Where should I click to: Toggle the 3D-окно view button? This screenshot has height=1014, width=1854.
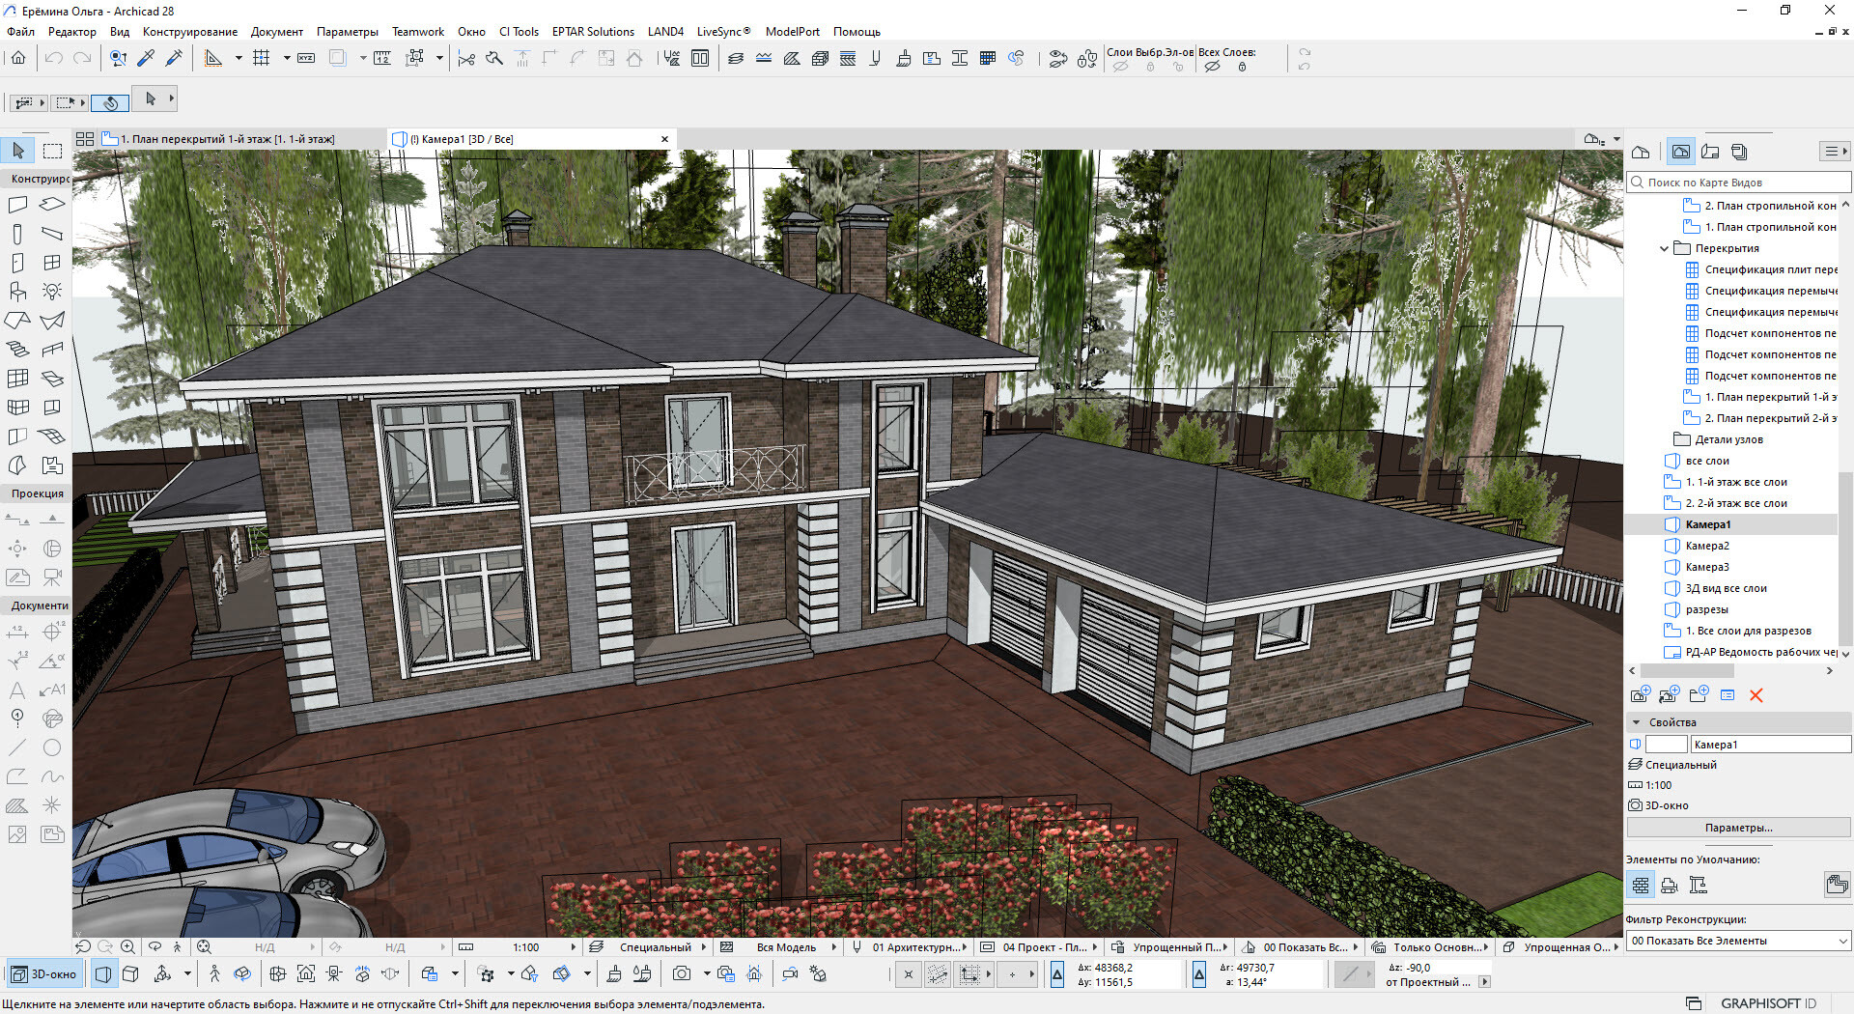(43, 974)
